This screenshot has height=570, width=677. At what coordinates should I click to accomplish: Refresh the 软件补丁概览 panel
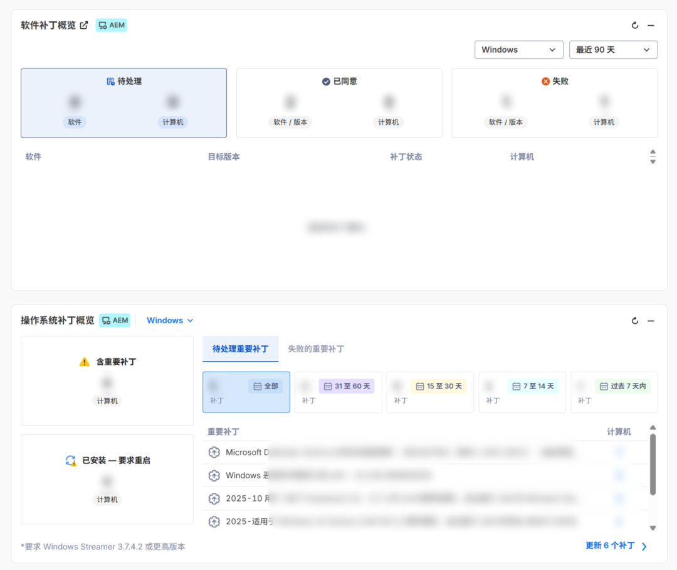click(634, 26)
